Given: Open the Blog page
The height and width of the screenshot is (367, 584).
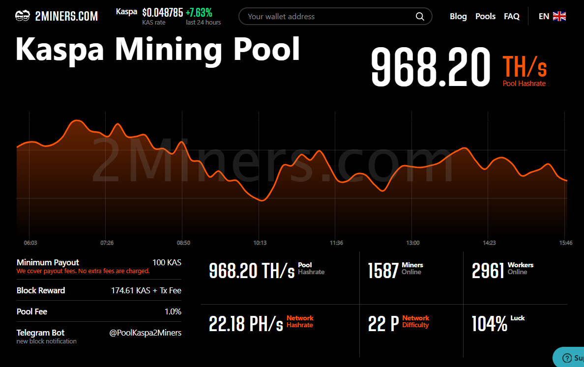Looking at the screenshot, I should pyautogui.click(x=458, y=16).
